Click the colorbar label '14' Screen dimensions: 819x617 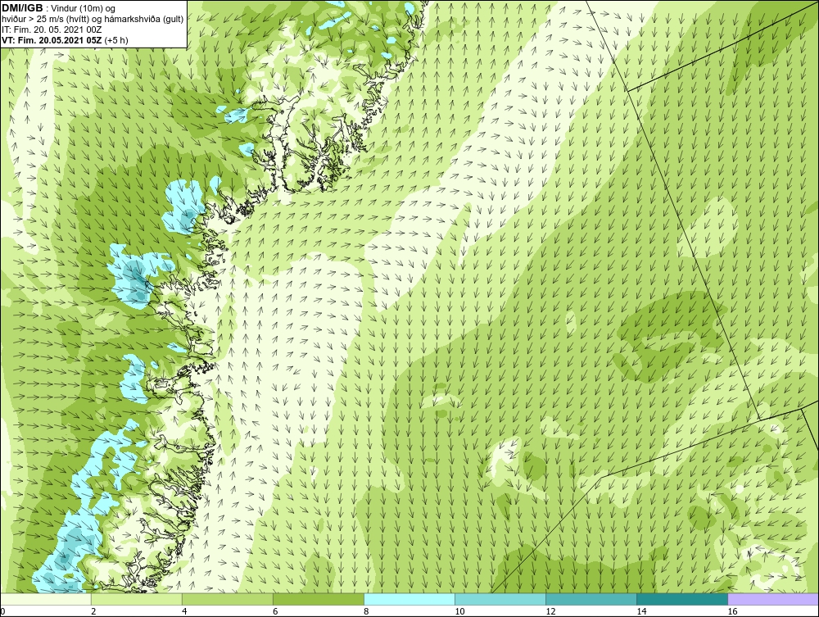point(641,611)
